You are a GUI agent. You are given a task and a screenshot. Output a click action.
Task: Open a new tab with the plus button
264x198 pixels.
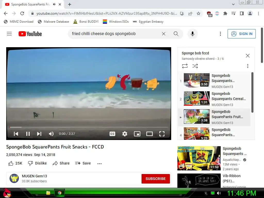coord(70,4)
